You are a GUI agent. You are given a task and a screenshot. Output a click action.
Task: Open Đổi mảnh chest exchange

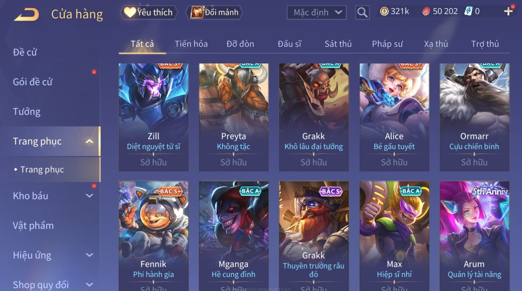215,12
